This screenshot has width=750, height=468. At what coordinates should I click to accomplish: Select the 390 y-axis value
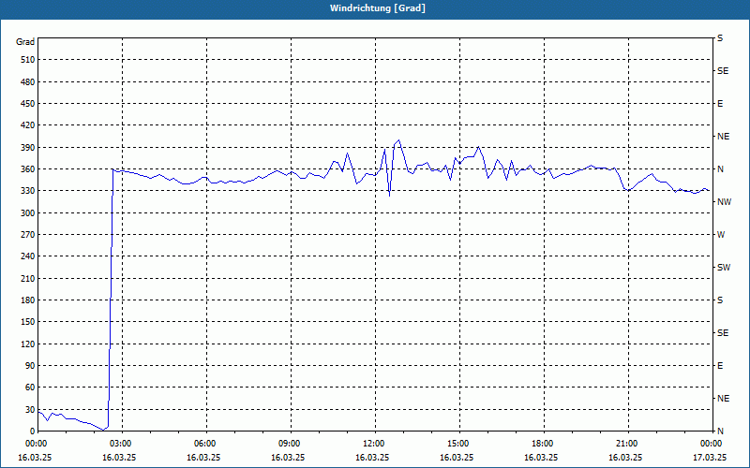(28, 148)
